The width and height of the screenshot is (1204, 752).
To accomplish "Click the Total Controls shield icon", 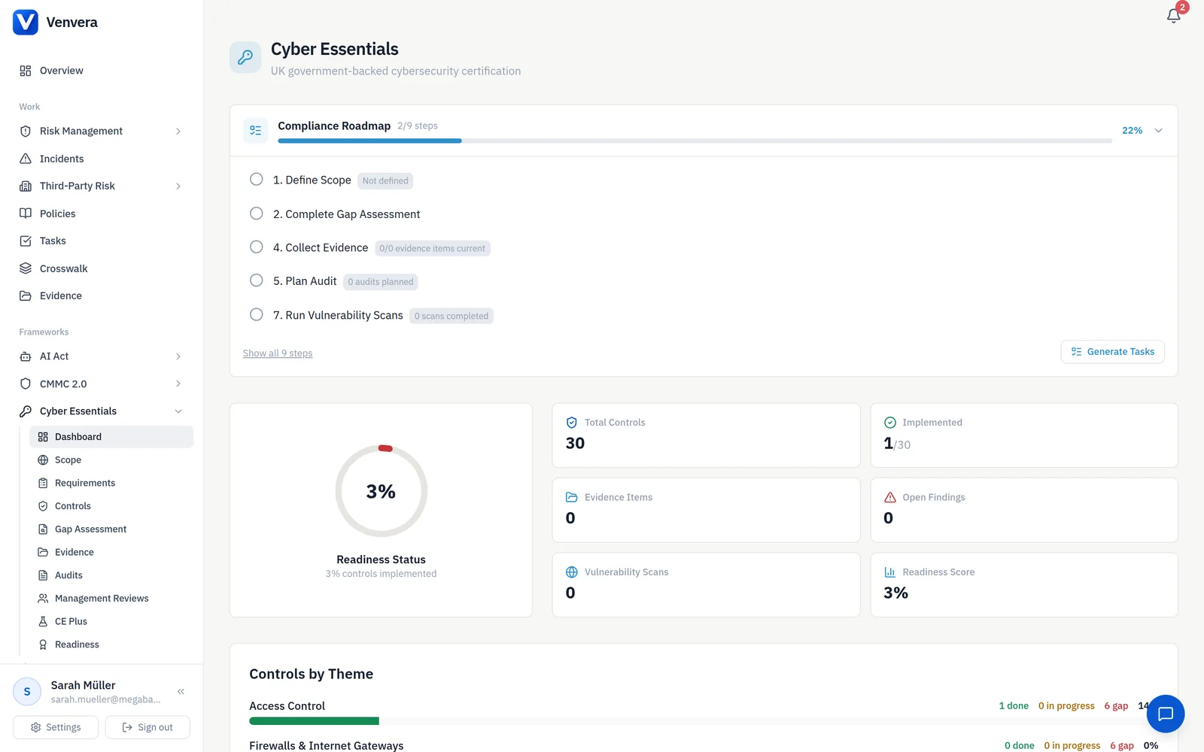I will [x=572, y=423].
